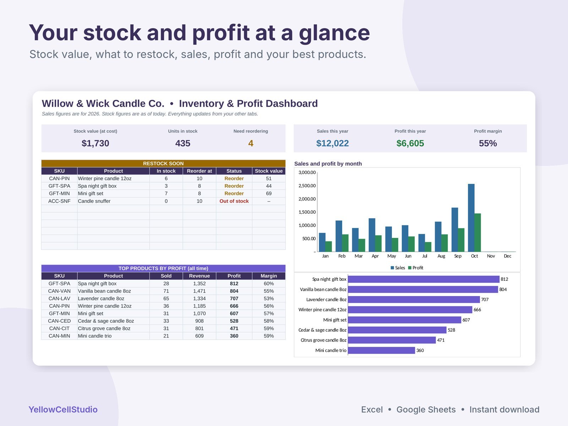Select the Inventory & Profit Dashboard title

point(248,103)
